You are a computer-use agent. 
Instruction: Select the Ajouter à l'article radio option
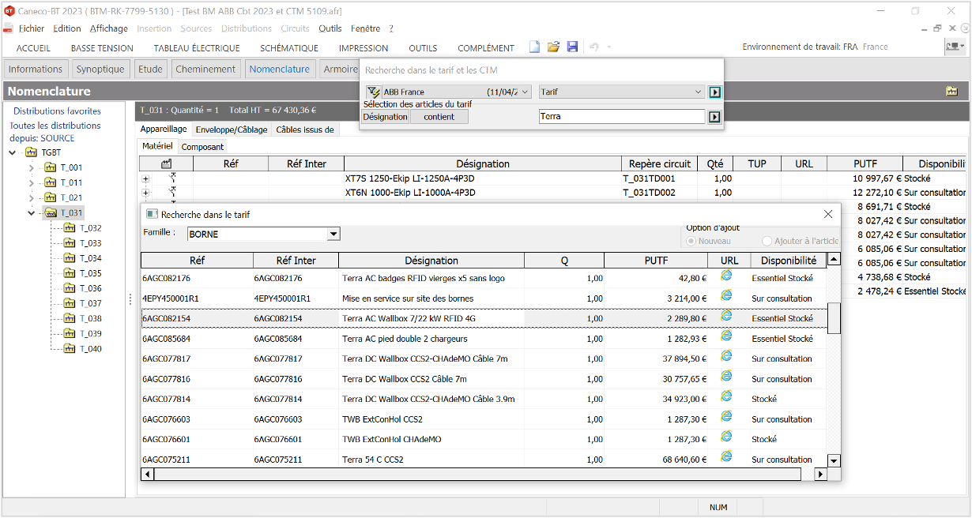click(x=767, y=241)
